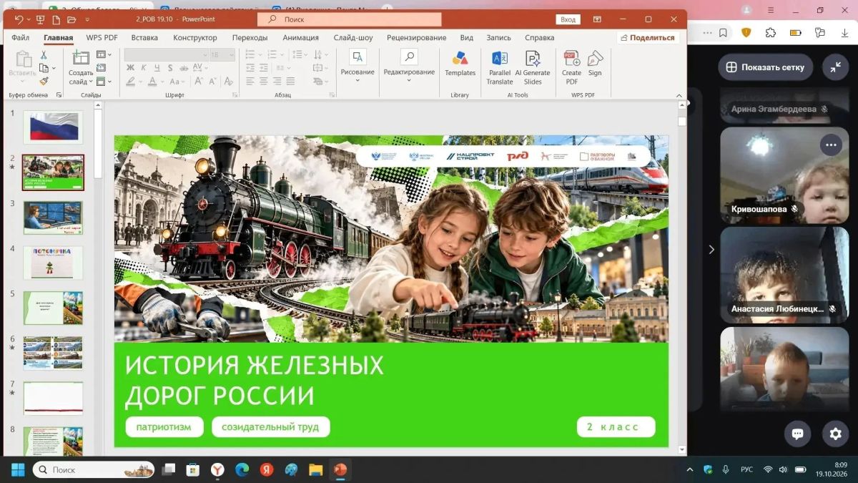Viewport: 858px width, 483px height.
Task: Click Reset slide icon in Слайды group
Action: point(101,68)
